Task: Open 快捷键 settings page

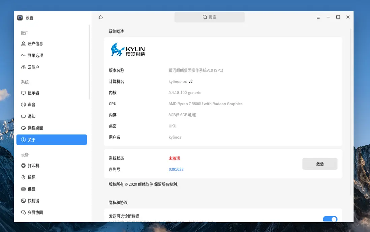Action: point(52,201)
